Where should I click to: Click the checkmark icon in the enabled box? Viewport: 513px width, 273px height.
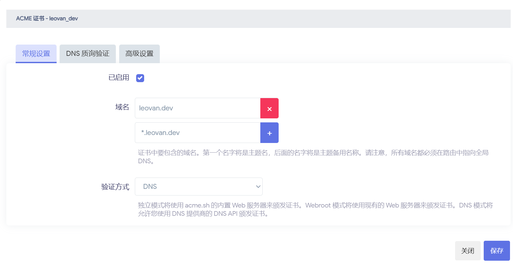140,78
